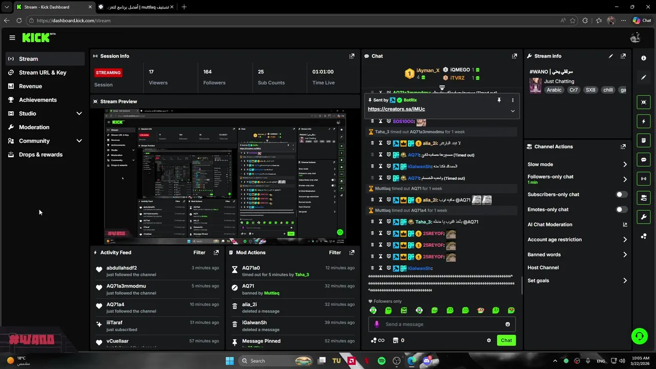Click the chat scrollbar
656x369 pixels.
pyautogui.click(x=522, y=285)
